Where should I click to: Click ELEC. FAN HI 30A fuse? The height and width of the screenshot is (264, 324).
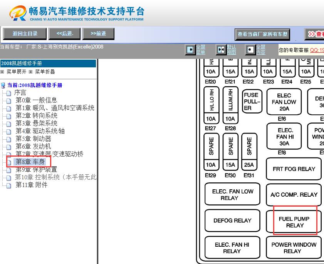pyautogui.click(x=284, y=136)
